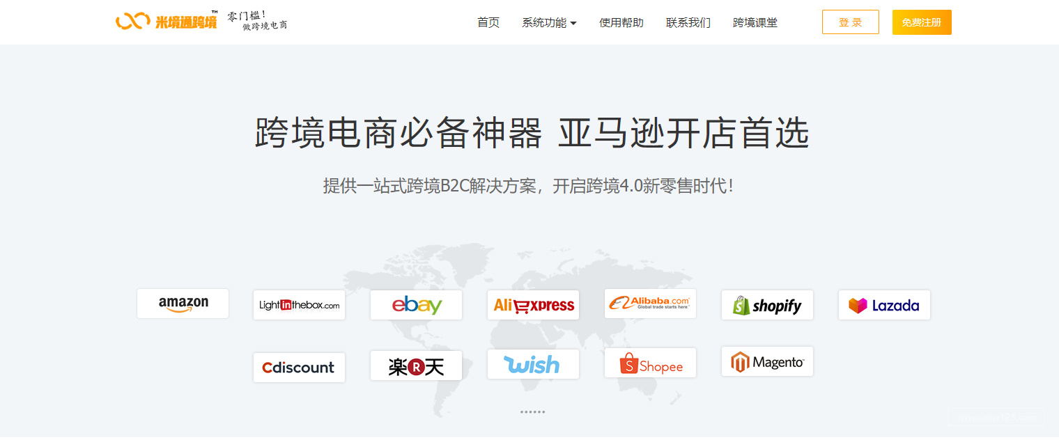This screenshot has width=1059, height=440.
Task: Click the 登录 button
Action: 850,22
